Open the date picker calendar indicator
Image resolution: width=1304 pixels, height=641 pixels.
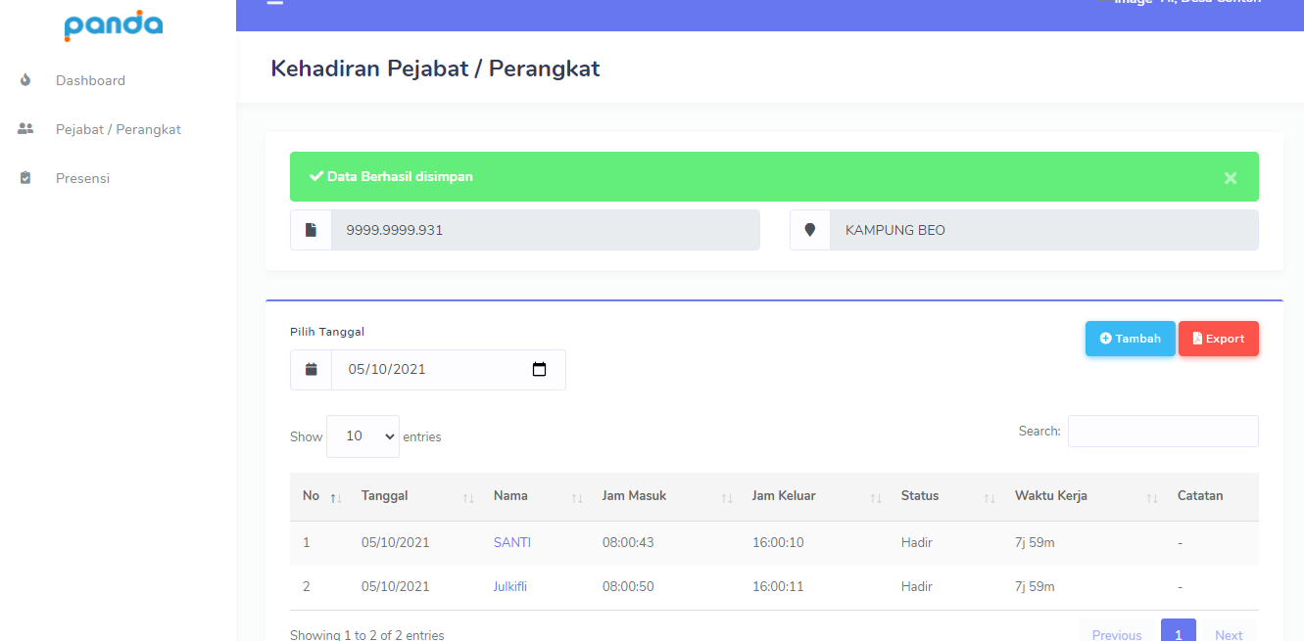539,370
